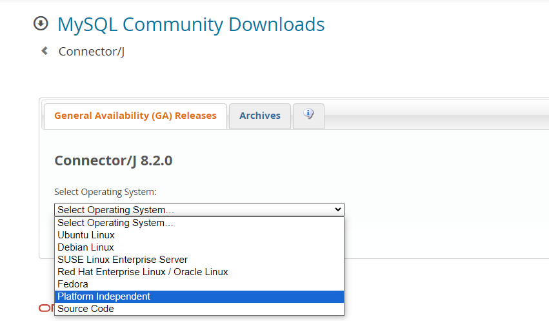Select Debian Linux from the list
Image resolution: width=549 pixels, height=321 pixels.
pos(199,247)
